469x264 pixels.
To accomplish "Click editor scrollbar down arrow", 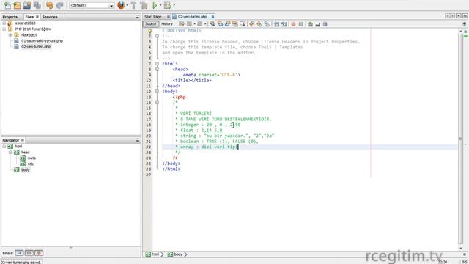I will 461,248.
